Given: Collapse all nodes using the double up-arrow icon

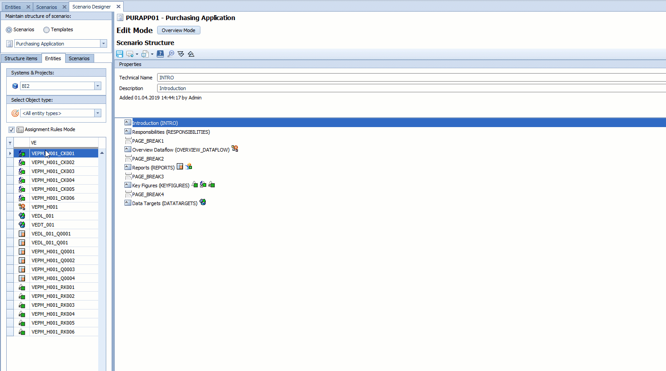Looking at the screenshot, I should tap(191, 54).
